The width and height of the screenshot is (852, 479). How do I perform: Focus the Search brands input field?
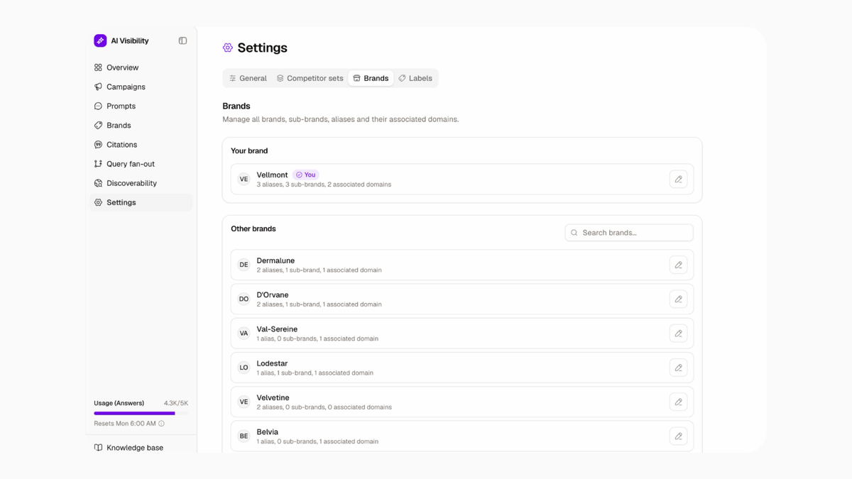click(x=629, y=233)
